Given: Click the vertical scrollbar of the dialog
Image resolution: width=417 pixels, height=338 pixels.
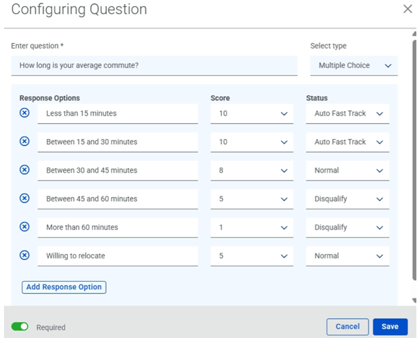Looking at the screenshot, I should (414, 159).
